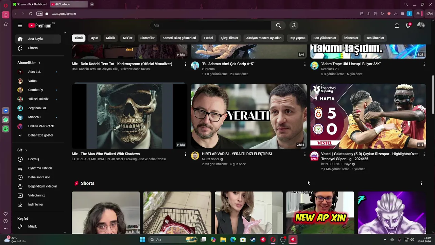Open more options for The Man Who Walked mix
Viewport: 435px width, 245px height.
[x=185, y=154]
